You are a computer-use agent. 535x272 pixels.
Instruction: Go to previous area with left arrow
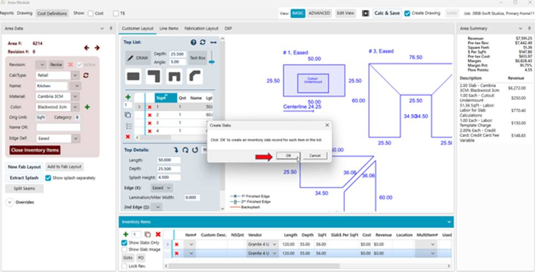click(x=87, y=48)
